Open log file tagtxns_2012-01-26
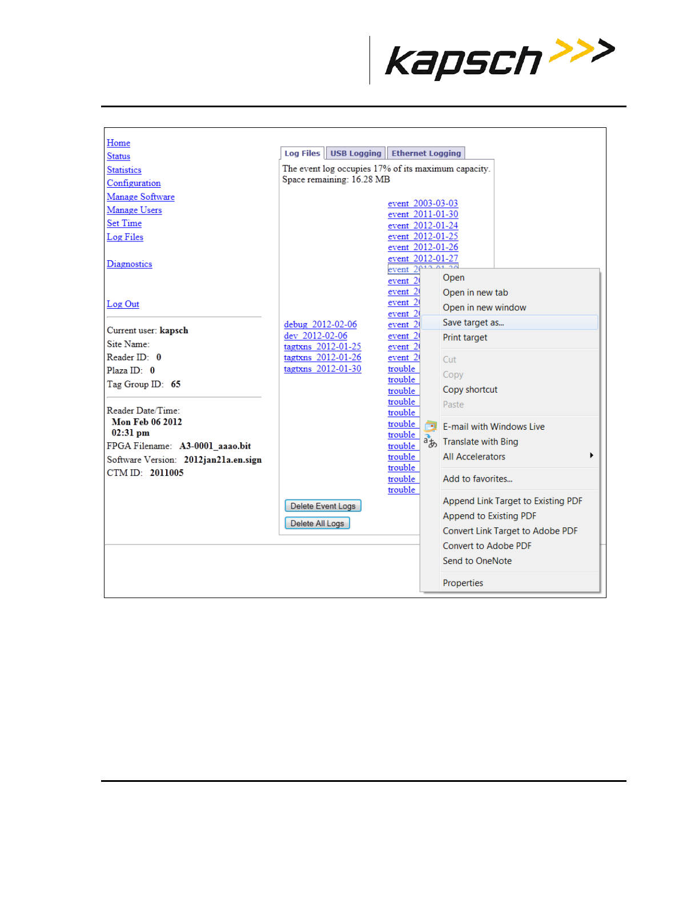Viewport: 699px width, 904px height. pos(323,357)
